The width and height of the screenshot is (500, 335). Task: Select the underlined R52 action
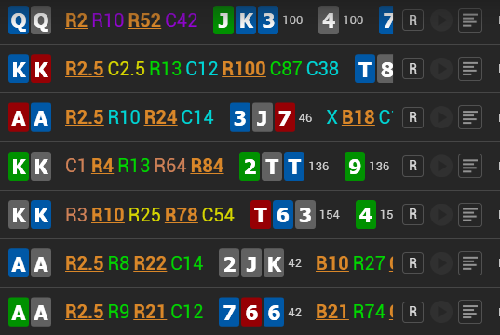144,20
